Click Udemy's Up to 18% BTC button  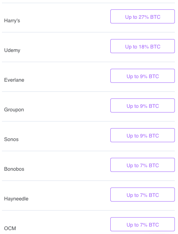pos(142,46)
